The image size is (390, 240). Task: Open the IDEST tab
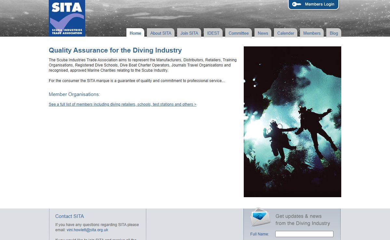(x=213, y=33)
